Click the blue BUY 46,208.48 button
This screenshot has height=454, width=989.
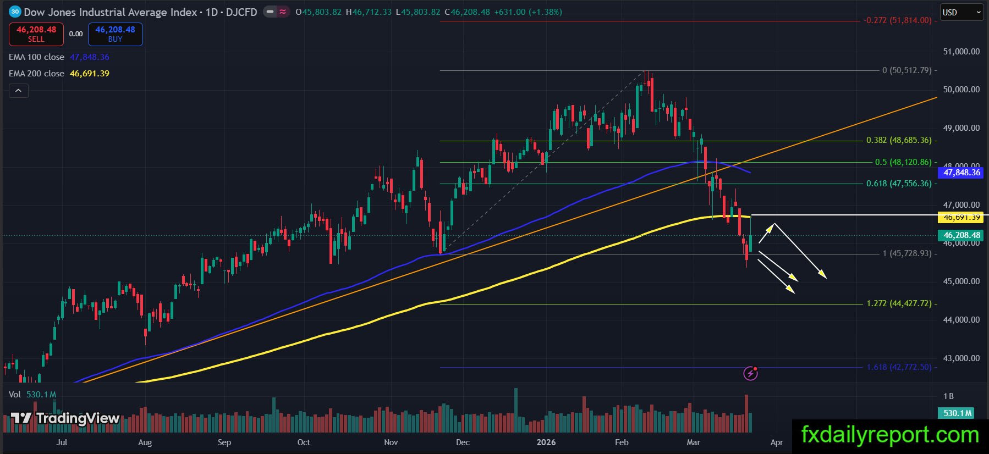tap(116, 34)
